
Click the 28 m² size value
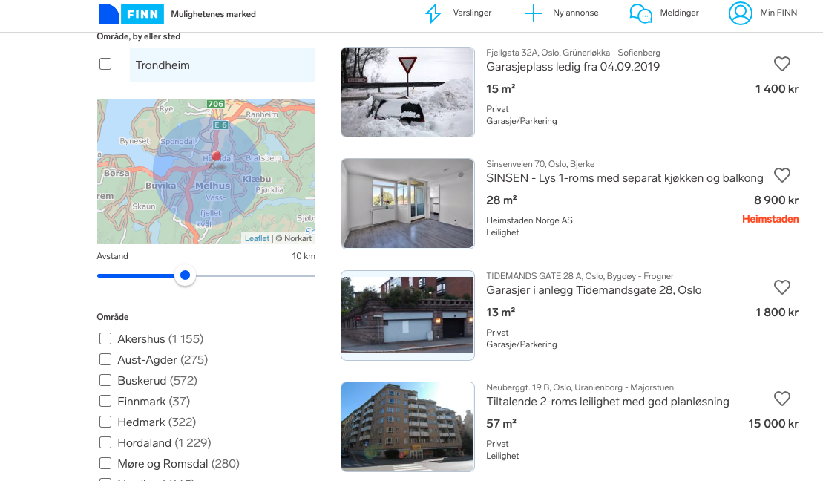(x=501, y=200)
